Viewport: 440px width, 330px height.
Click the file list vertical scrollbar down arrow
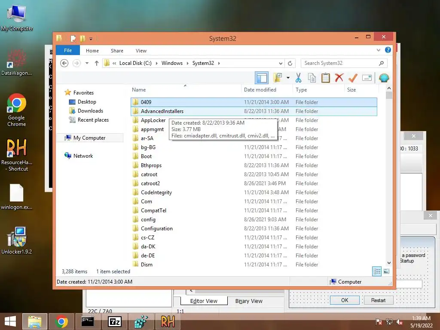click(389, 263)
